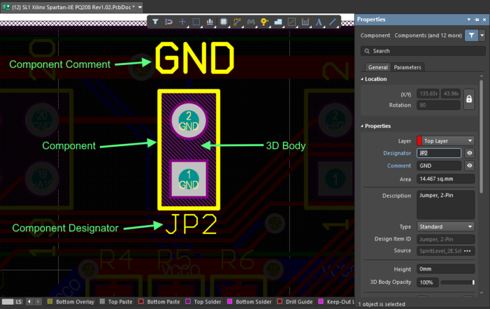Click the Properties Search field
This screenshot has height=309, width=490.
(x=423, y=51)
